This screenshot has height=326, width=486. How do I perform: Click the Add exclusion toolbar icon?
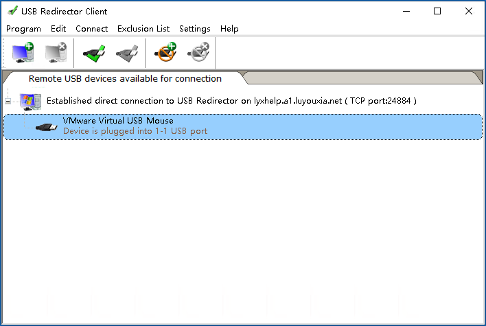pos(165,52)
